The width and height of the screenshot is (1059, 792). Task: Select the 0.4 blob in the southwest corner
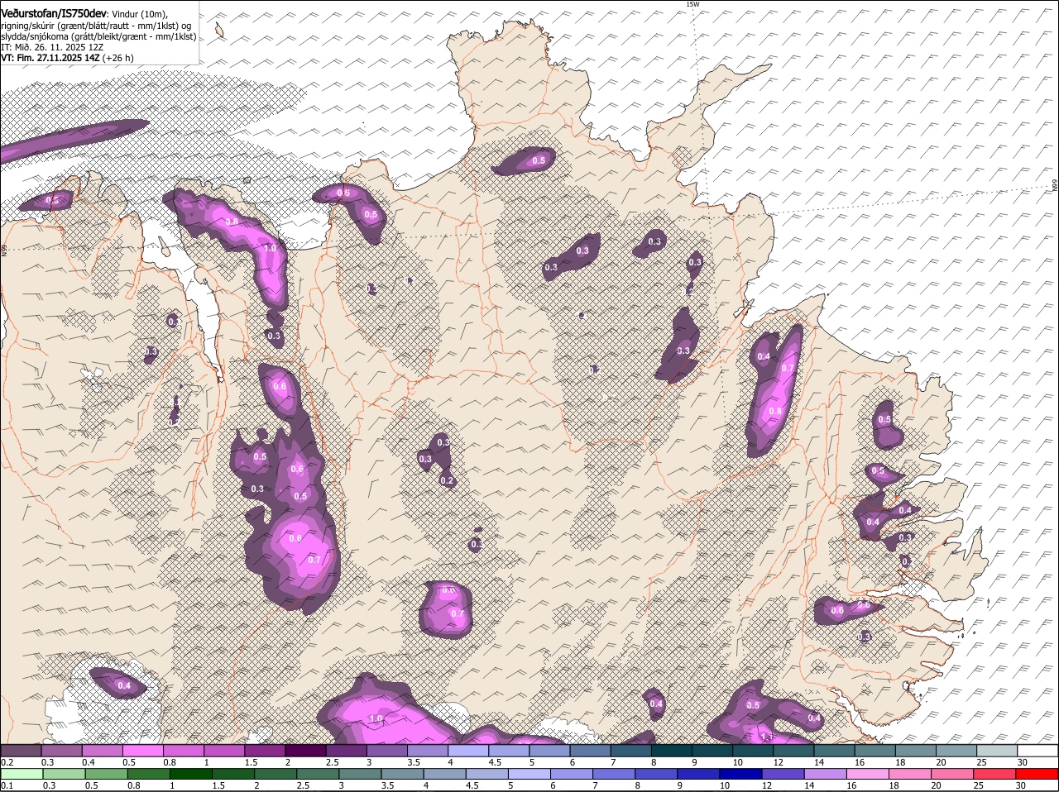click(x=124, y=685)
